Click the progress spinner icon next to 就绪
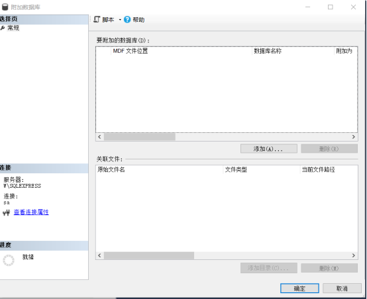Image resolution: width=367 pixels, height=299 pixels. (x=9, y=260)
